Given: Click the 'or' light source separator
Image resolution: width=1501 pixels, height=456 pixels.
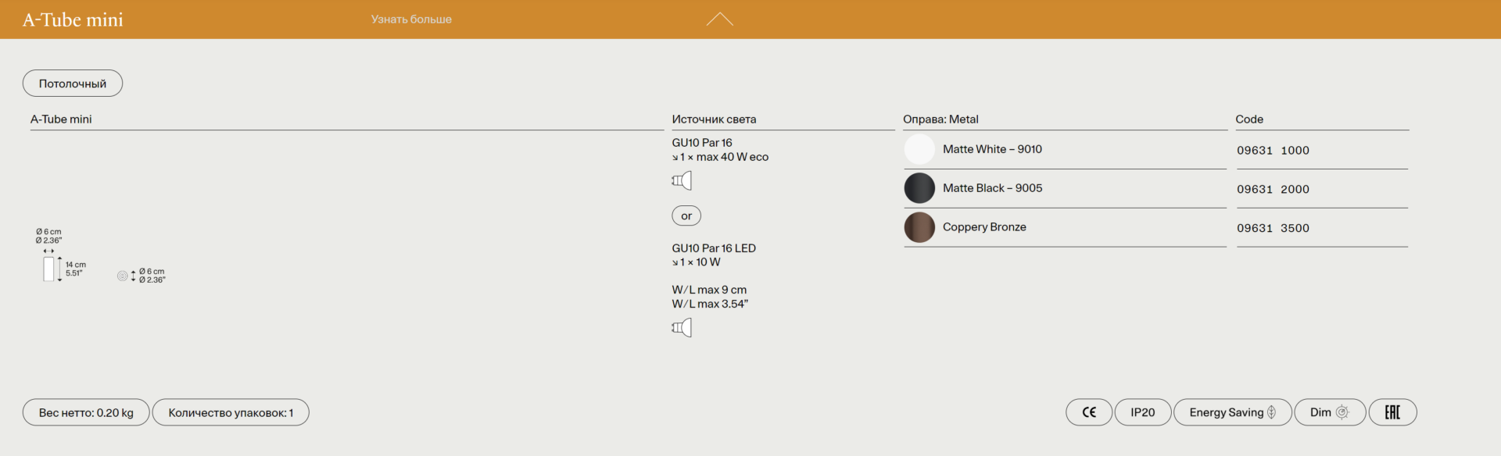Looking at the screenshot, I should (686, 216).
